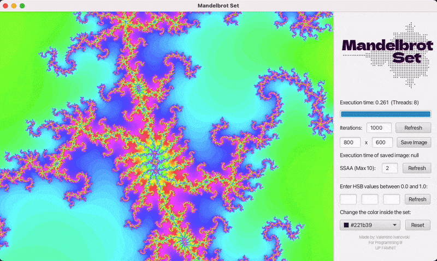437x261 pixels.
Task: Click the Reset color button
Action: tap(417, 225)
